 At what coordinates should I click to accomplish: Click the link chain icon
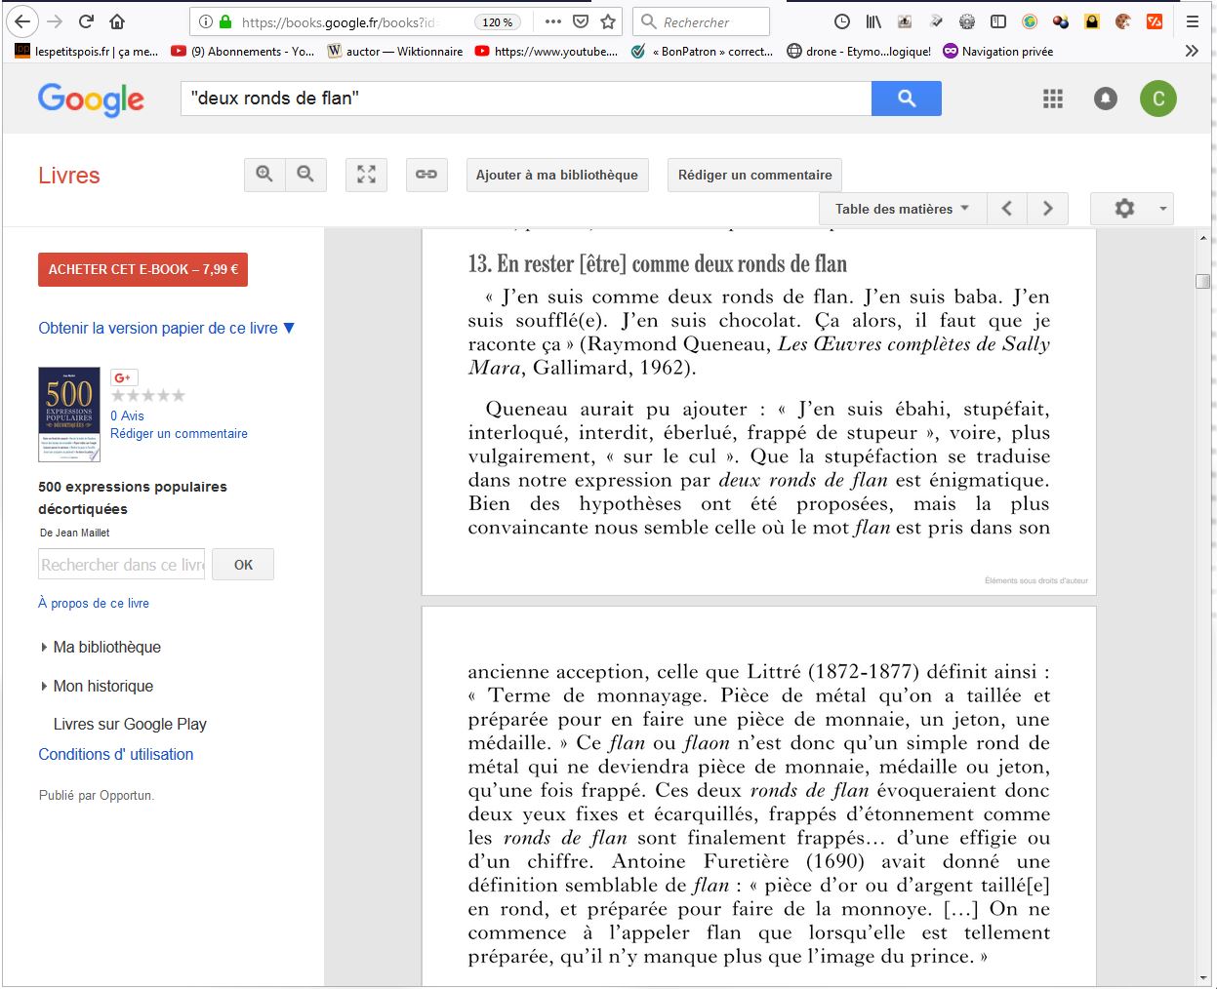(x=426, y=175)
